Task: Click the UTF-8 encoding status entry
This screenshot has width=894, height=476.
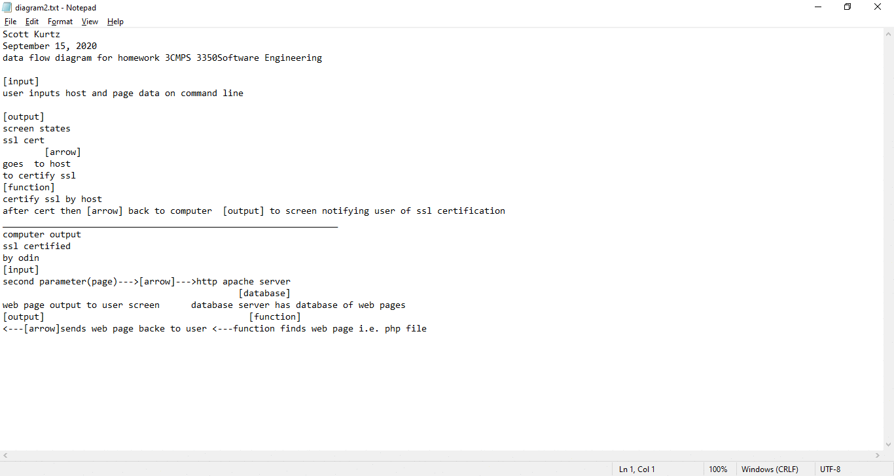Action: [830, 469]
